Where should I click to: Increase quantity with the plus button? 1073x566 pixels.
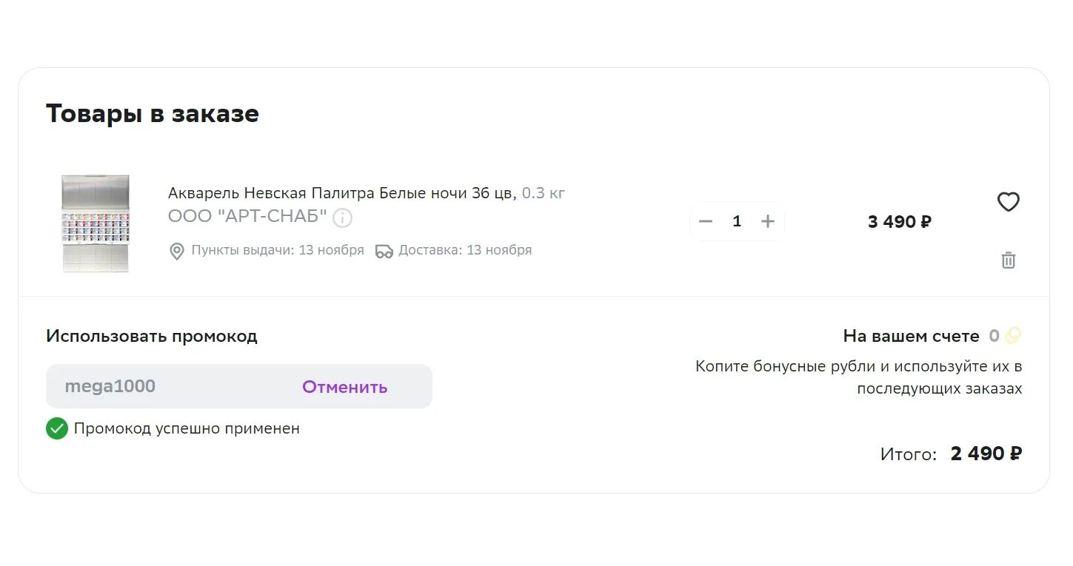tap(768, 221)
